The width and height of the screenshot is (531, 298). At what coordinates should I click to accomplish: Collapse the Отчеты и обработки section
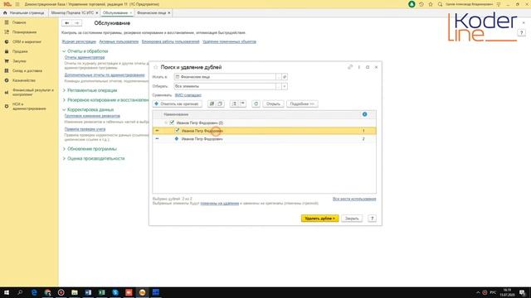64,51
